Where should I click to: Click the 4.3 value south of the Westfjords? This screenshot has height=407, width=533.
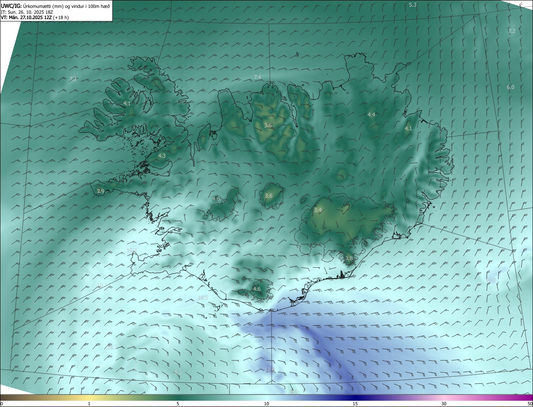pyautogui.click(x=162, y=156)
